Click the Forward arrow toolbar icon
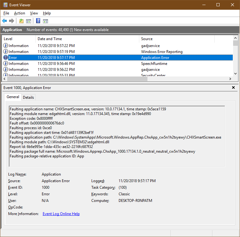Image resolution: width=240 pixels, height=237 pixels. click(12, 21)
